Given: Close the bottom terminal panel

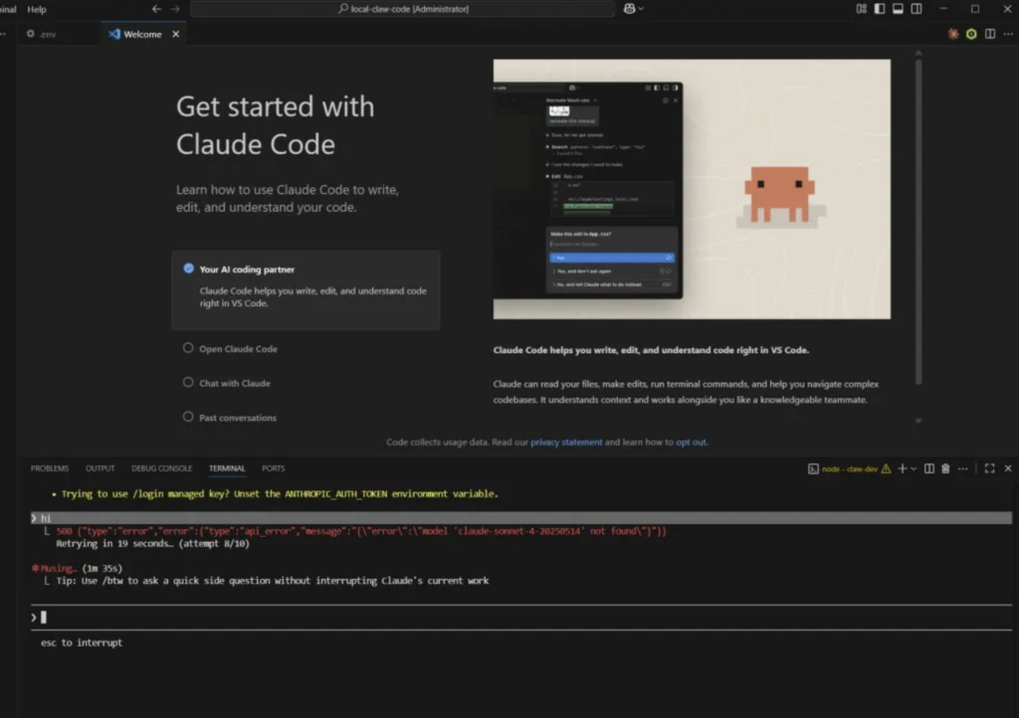Looking at the screenshot, I should click(x=1008, y=468).
